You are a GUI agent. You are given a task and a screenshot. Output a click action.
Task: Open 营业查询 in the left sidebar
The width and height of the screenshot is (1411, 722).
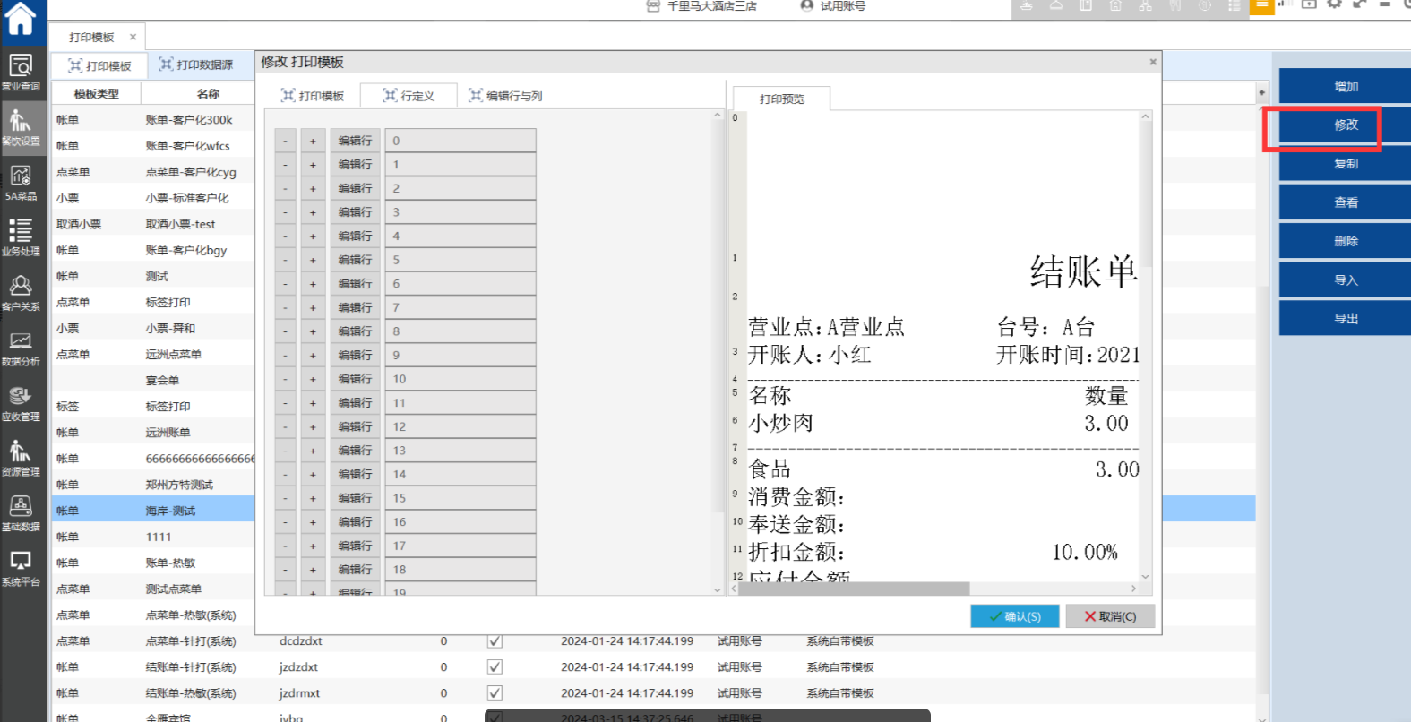[21, 72]
